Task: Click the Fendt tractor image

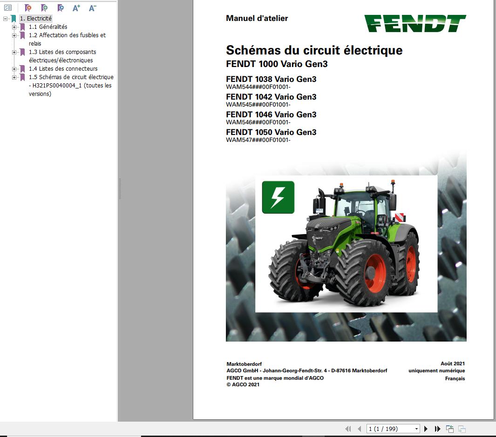Action: (x=345, y=243)
